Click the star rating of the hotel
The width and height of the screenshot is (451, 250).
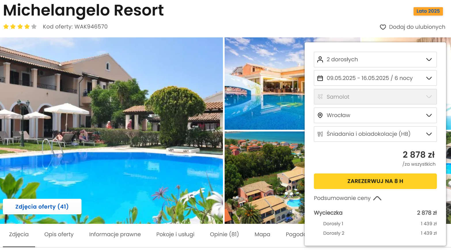(20, 27)
